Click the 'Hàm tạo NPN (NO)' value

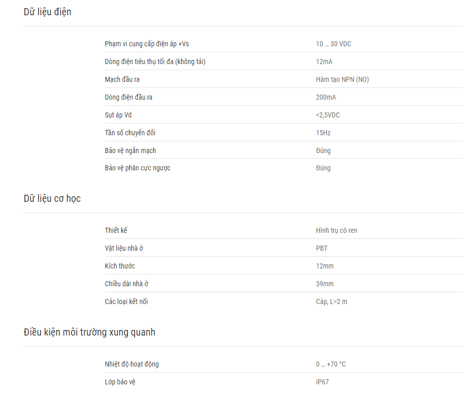point(342,79)
